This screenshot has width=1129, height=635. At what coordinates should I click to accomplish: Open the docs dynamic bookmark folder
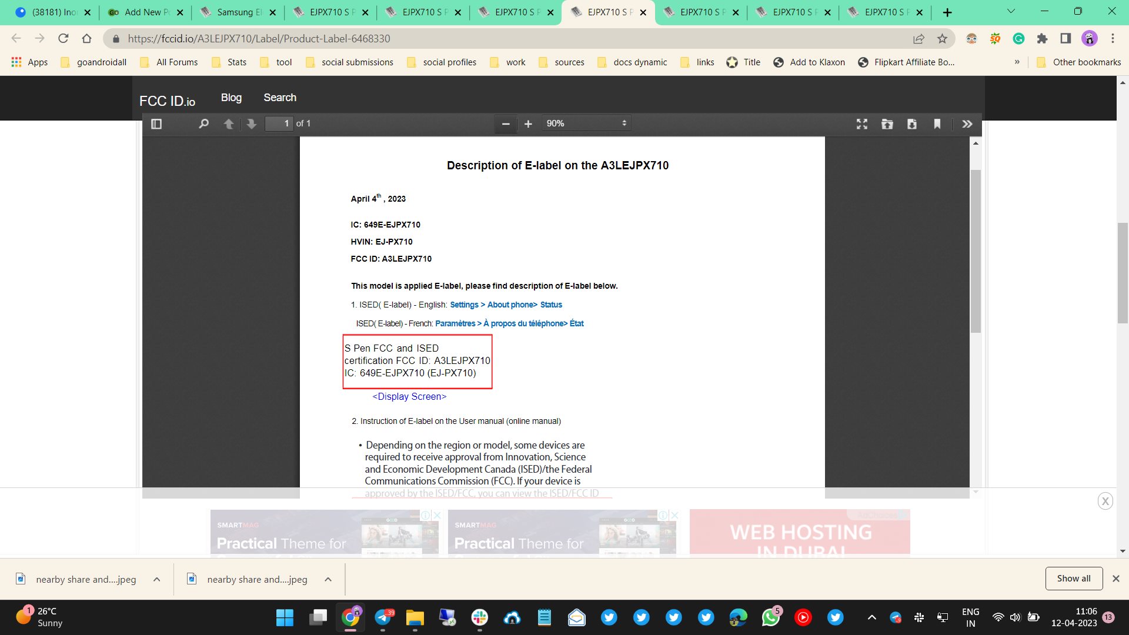point(632,62)
